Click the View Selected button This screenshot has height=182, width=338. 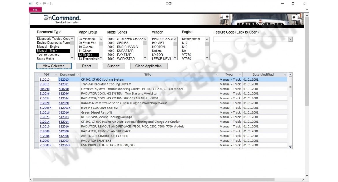[x=54, y=66]
